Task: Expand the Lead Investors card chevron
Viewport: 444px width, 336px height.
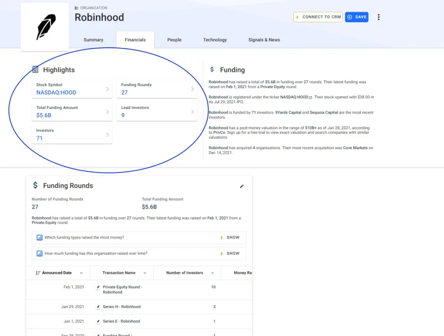Action: [193, 112]
